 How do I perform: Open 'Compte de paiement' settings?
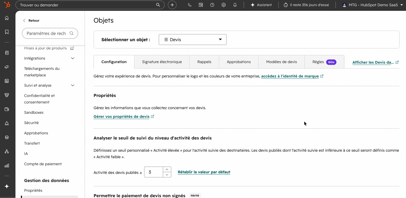pos(43,164)
